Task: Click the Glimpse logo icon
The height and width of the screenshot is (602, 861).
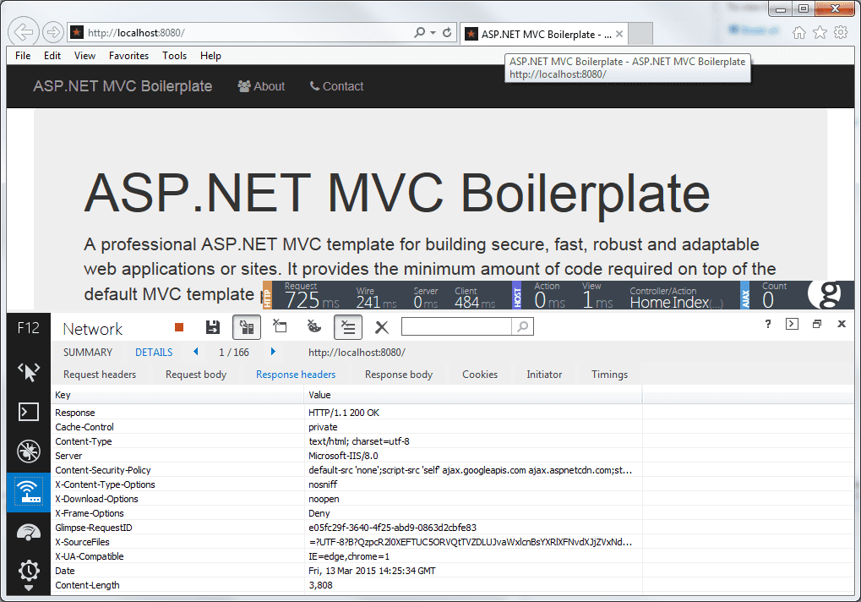Action: [826, 294]
